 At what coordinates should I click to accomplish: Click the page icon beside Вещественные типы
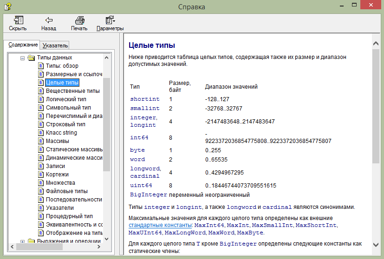point(41,91)
